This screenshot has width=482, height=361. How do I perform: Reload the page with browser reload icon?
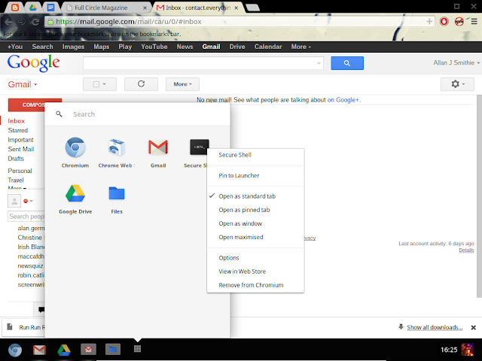35,22
